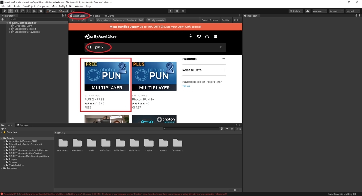Viewport: 362px width, 196px height.
Task: Click the Tell us link
Action: pos(186,86)
